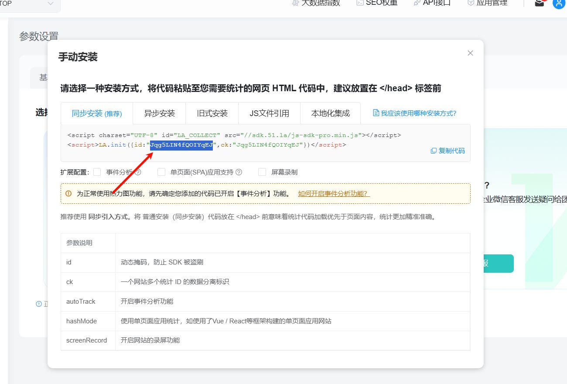Close the manual installation dialog
This screenshot has height=384, width=567.
click(x=470, y=53)
